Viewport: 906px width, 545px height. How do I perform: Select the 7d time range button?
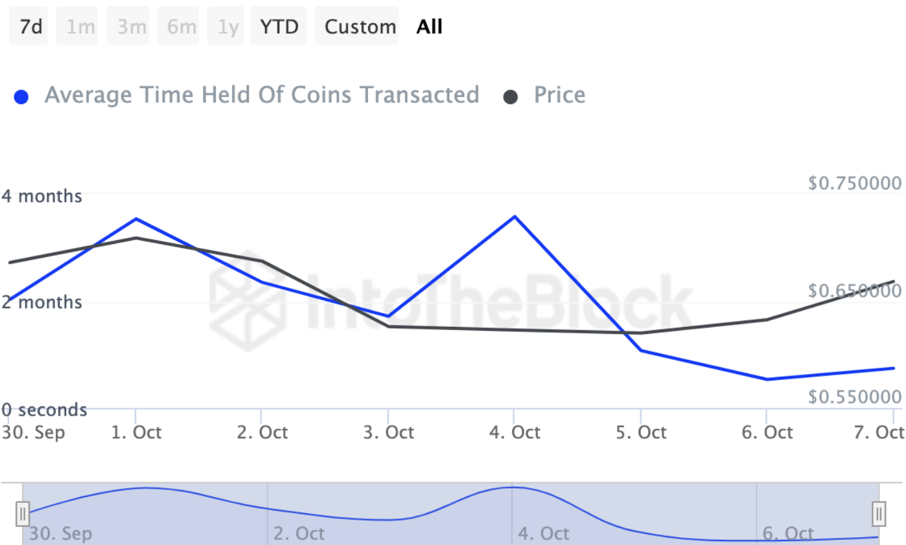(x=31, y=27)
